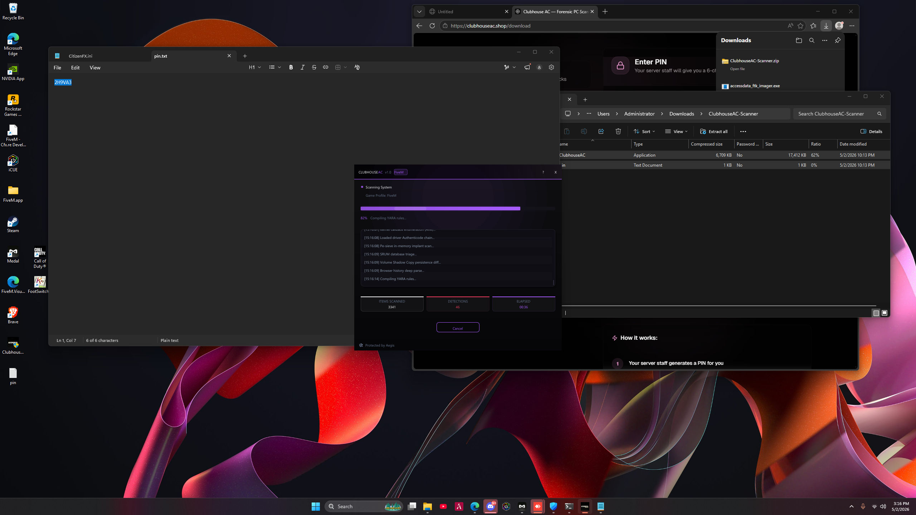Open Notepad's AI rewrite pen icon
Screen dimensions: 916x515
[x=506, y=67]
